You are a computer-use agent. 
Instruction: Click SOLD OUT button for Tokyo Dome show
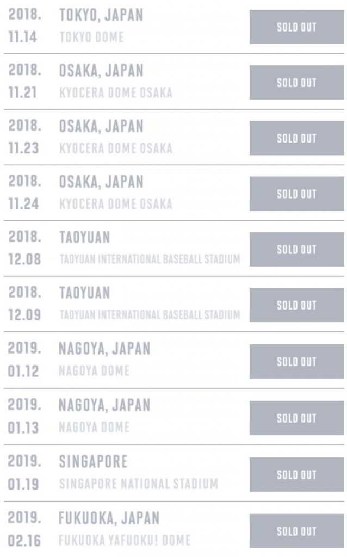pos(296,27)
